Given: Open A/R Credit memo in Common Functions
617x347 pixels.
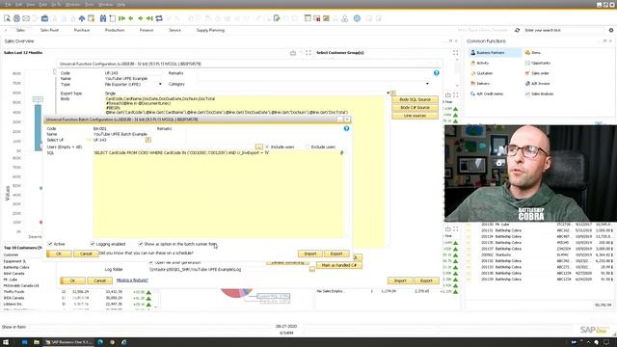Looking at the screenshot, I should pos(487,93).
